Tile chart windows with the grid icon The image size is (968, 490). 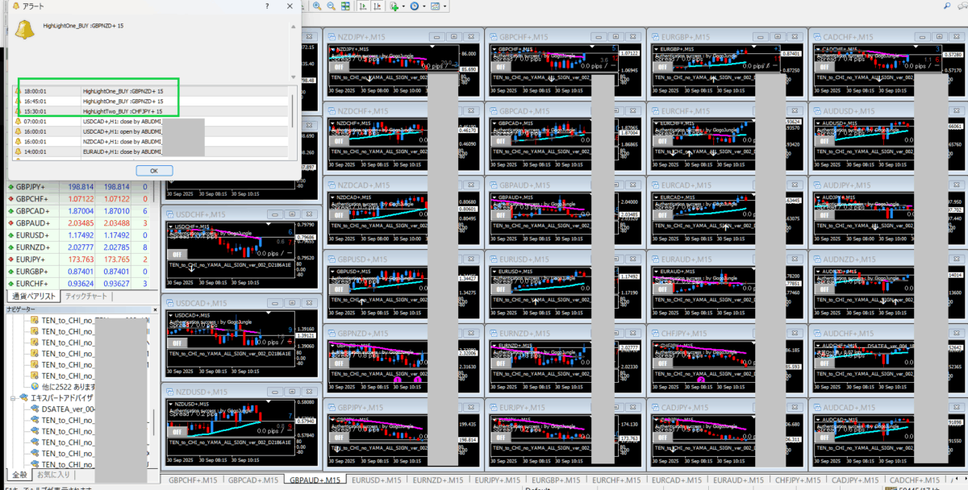345,6
